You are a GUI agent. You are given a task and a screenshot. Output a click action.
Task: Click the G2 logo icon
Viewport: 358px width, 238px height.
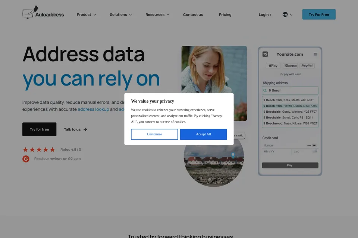point(26,159)
